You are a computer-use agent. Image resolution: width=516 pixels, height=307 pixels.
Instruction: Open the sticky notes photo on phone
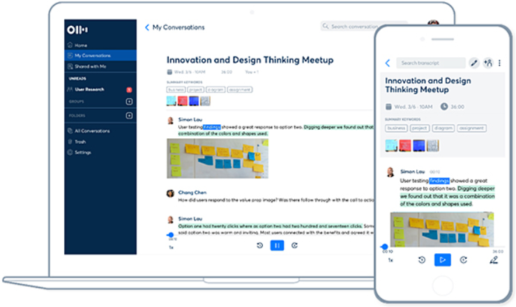pos(442,230)
